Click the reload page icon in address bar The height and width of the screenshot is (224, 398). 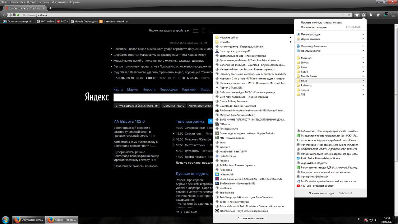[x=349, y=15]
